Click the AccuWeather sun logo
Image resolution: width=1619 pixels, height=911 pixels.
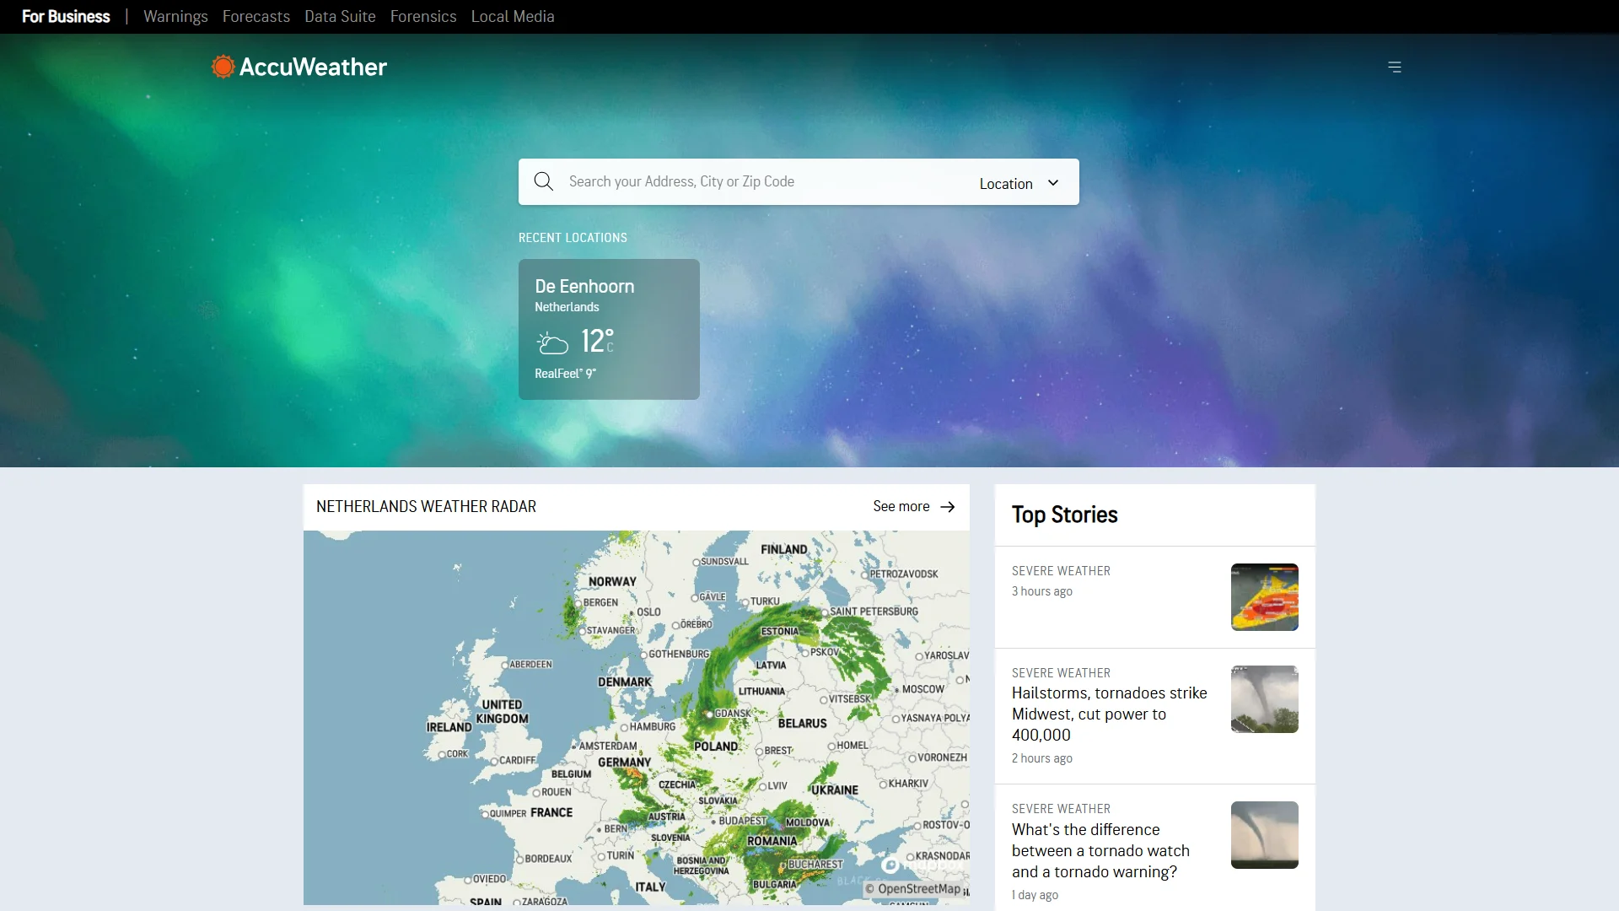(223, 67)
